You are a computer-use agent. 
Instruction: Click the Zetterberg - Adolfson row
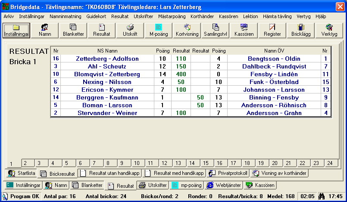click(x=107, y=58)
